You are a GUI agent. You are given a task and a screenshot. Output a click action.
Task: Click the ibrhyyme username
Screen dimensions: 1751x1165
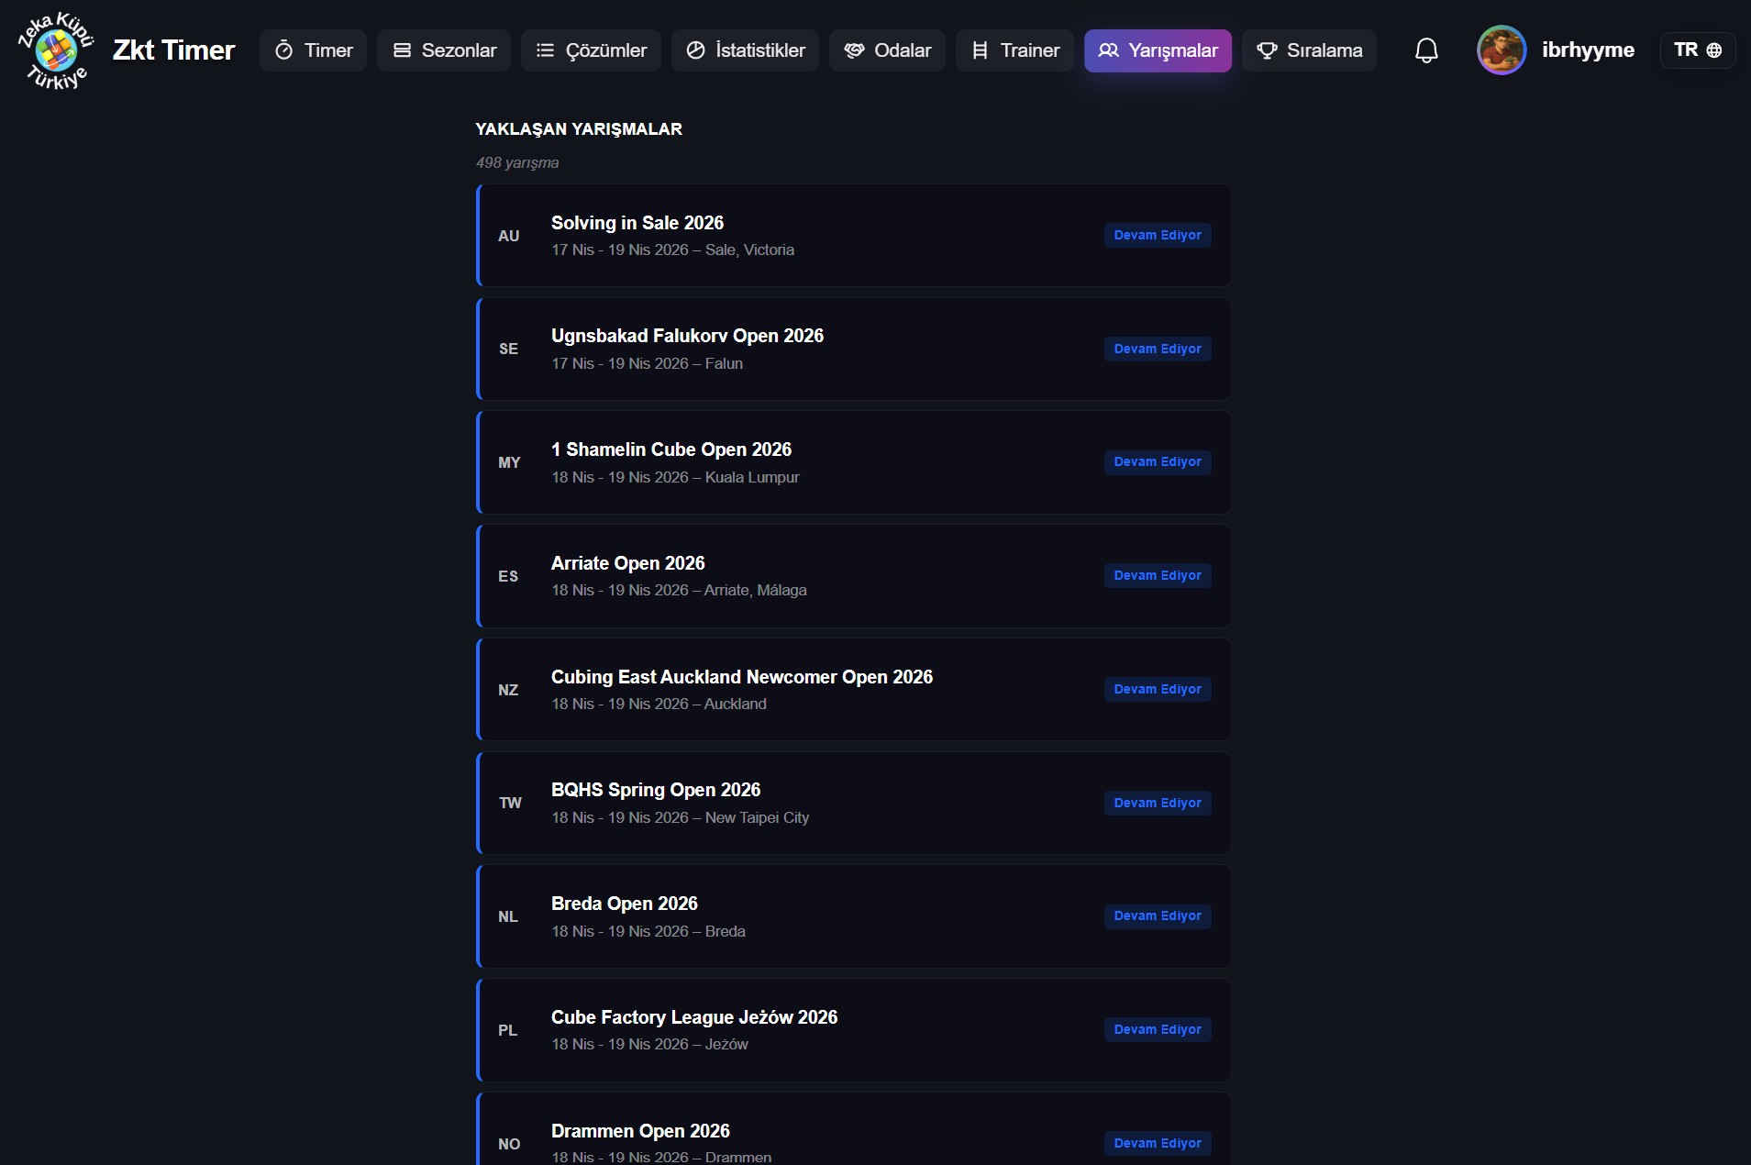click(1589, 50)
